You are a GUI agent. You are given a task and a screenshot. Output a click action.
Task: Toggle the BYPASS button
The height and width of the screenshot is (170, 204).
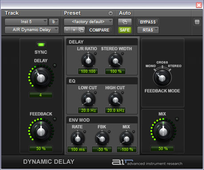point(148,22)
